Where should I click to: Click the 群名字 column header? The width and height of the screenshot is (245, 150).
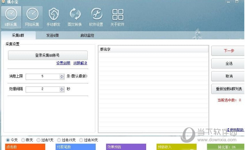(153, 49)
